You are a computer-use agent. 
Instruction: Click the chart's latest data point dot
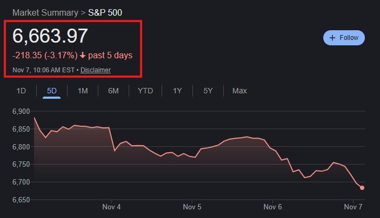[x=362, y=188]
